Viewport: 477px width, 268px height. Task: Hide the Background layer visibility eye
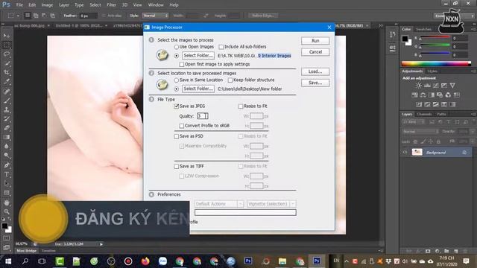(x=405, y=152)
